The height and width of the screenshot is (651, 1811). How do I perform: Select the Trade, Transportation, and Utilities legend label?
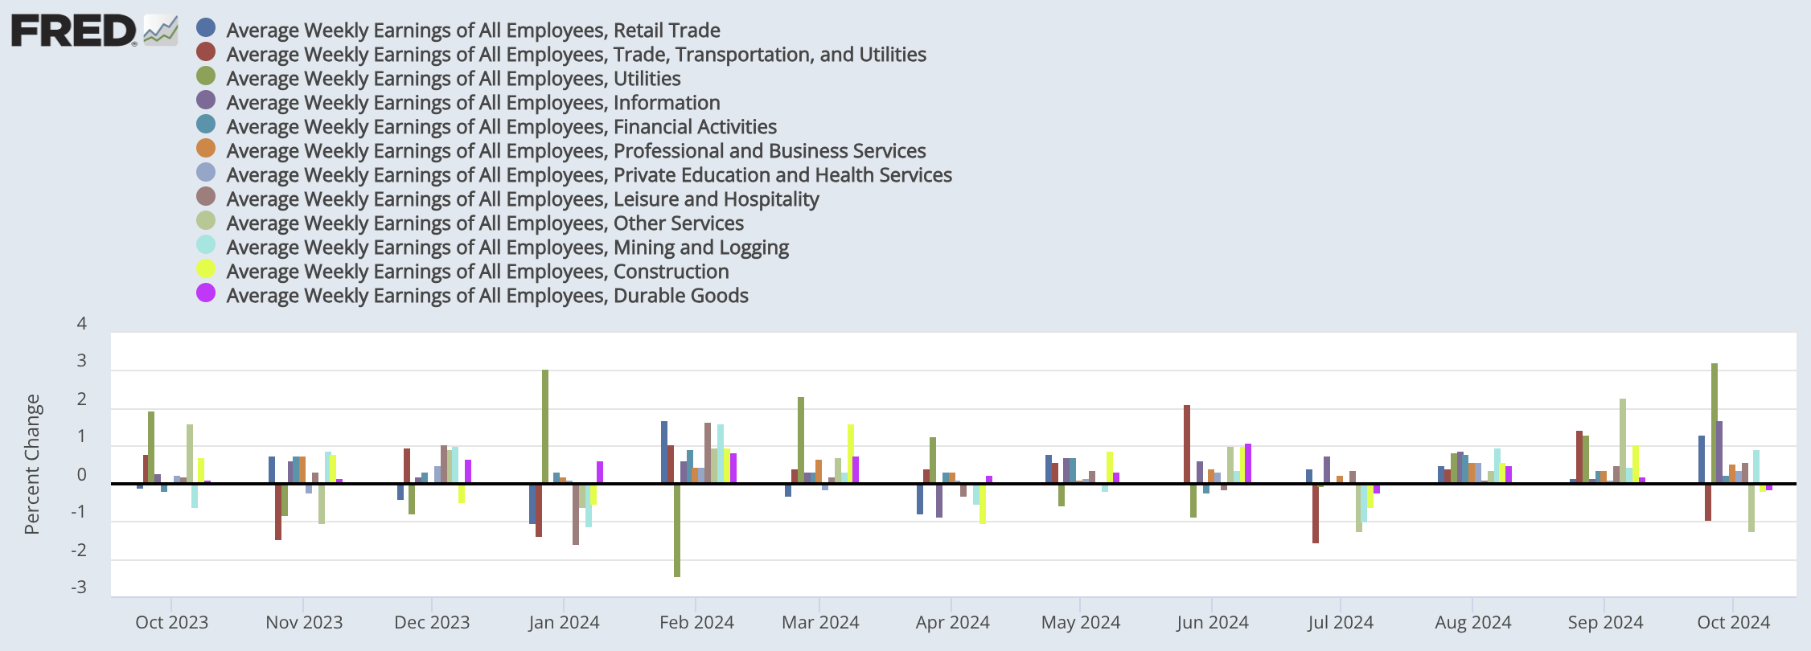(x=576, y=55)
